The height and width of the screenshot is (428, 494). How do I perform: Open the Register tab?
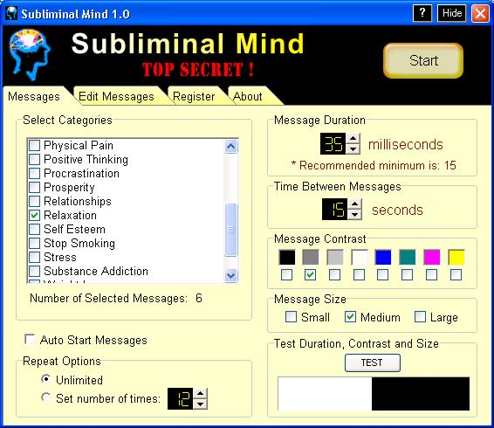(x=194, y=96)
